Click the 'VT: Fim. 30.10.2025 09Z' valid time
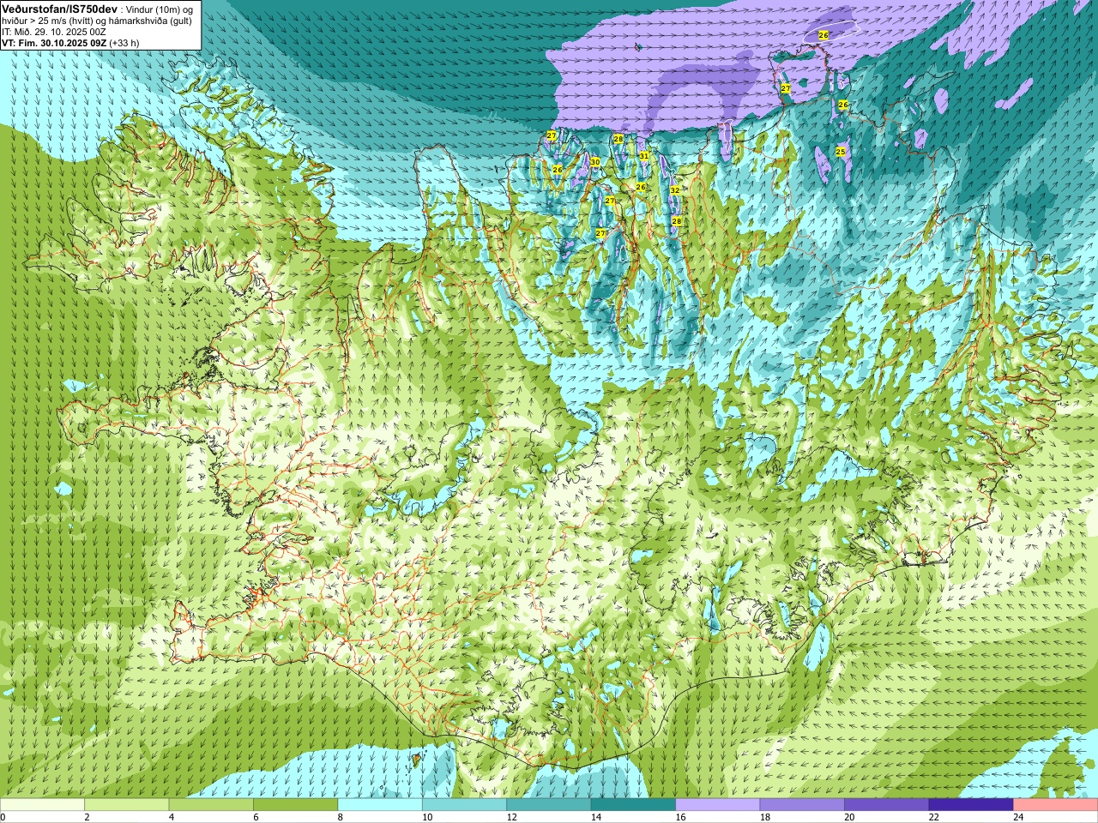This screenshot has height=823, width=1098. [54, 42]
